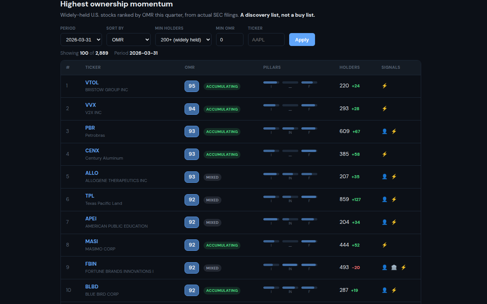This screenshot has width=487, height=304.
Task: Open the ALLO ticker link
Action: point(92,173)
